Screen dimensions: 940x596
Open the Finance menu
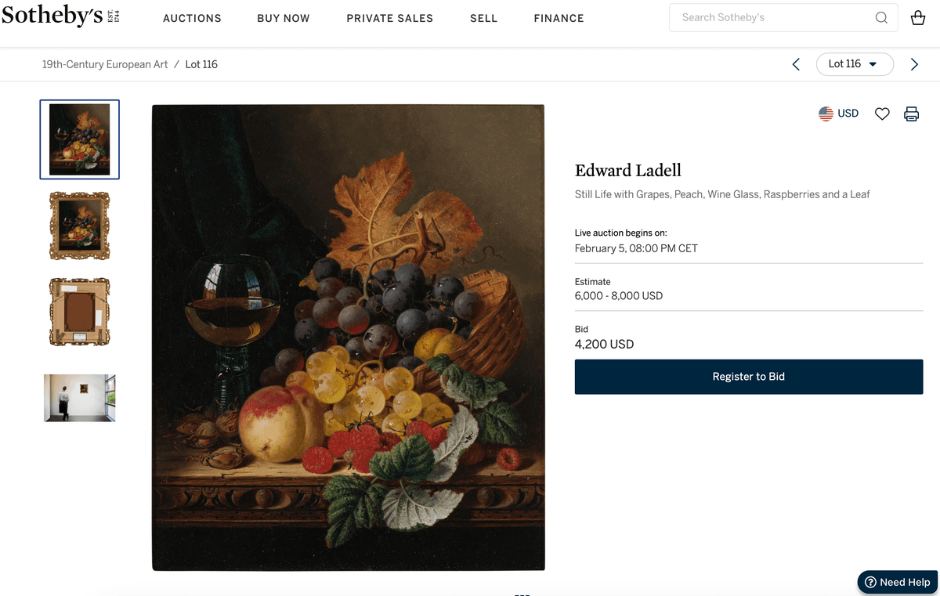pyautogui.click(x=559, y=18)
